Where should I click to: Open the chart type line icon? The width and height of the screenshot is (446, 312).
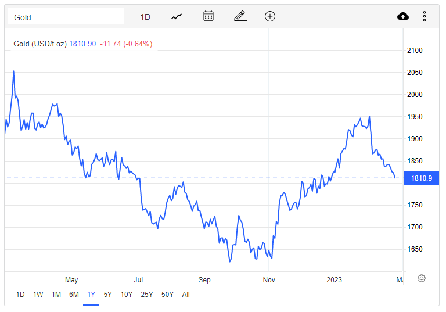click(177, 16)
